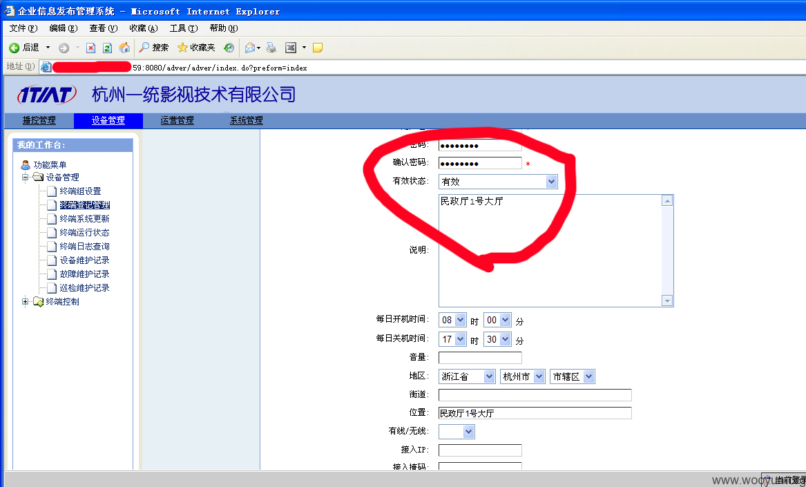The height and width of the screenshot is (487, 806).
Task: Open the Search (搜索) toolbar button
Action: pos(154,48)
